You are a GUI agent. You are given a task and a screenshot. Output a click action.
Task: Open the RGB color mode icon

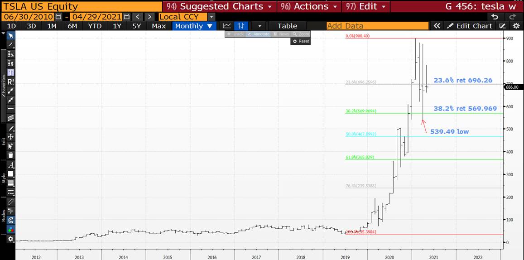[x=11, y=229]
